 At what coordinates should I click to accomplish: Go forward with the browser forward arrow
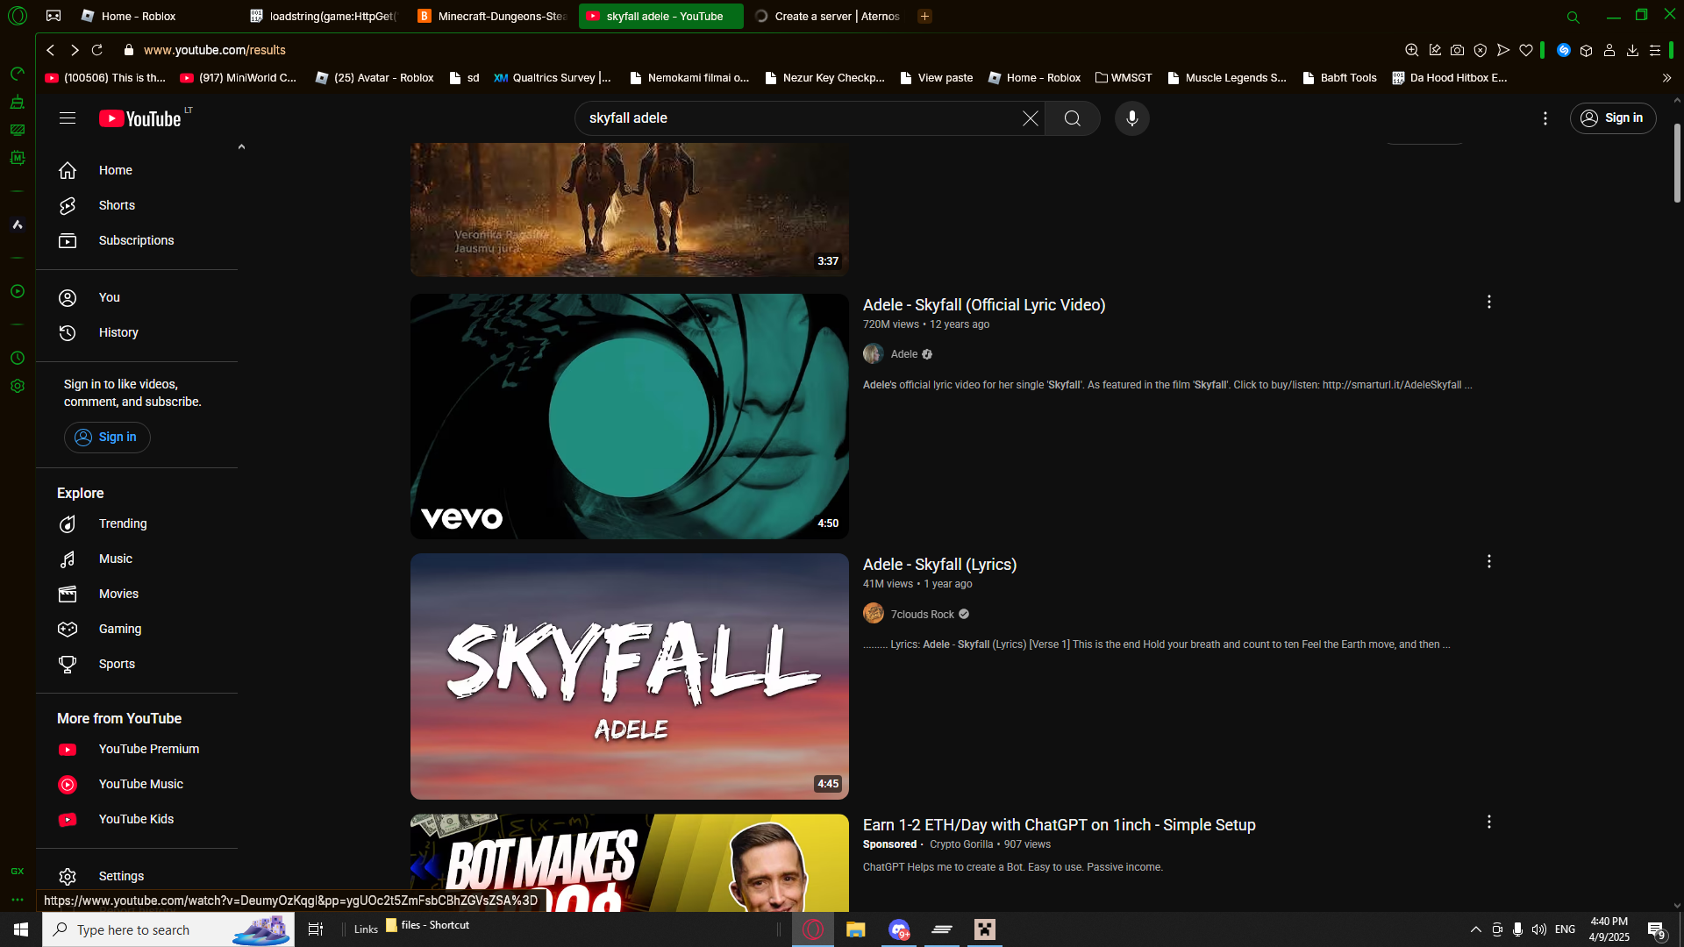click(75, 50)
